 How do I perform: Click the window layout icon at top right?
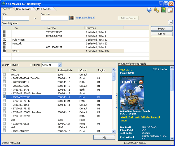pyautogui.click(x=170, y=10)
